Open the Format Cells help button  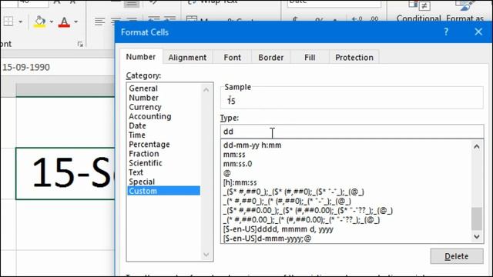click(x=446, y=32)
